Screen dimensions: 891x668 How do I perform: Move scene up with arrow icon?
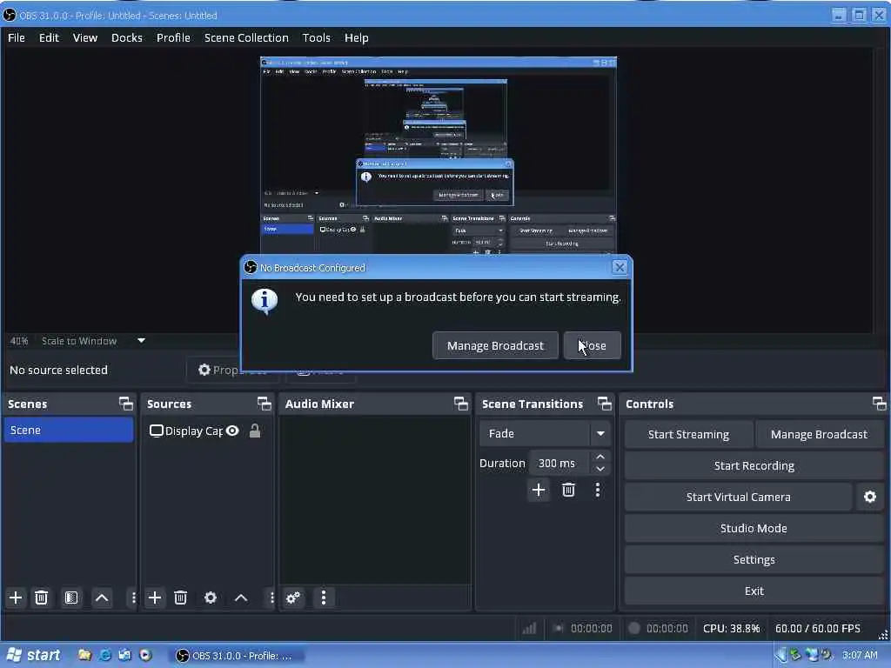[x=102, y=598]
